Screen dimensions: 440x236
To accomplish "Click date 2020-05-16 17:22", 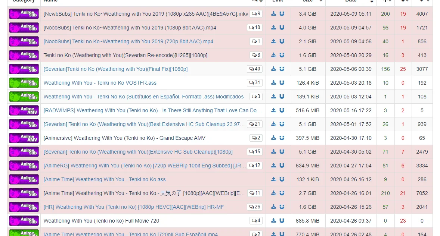I will pos(351,110).
